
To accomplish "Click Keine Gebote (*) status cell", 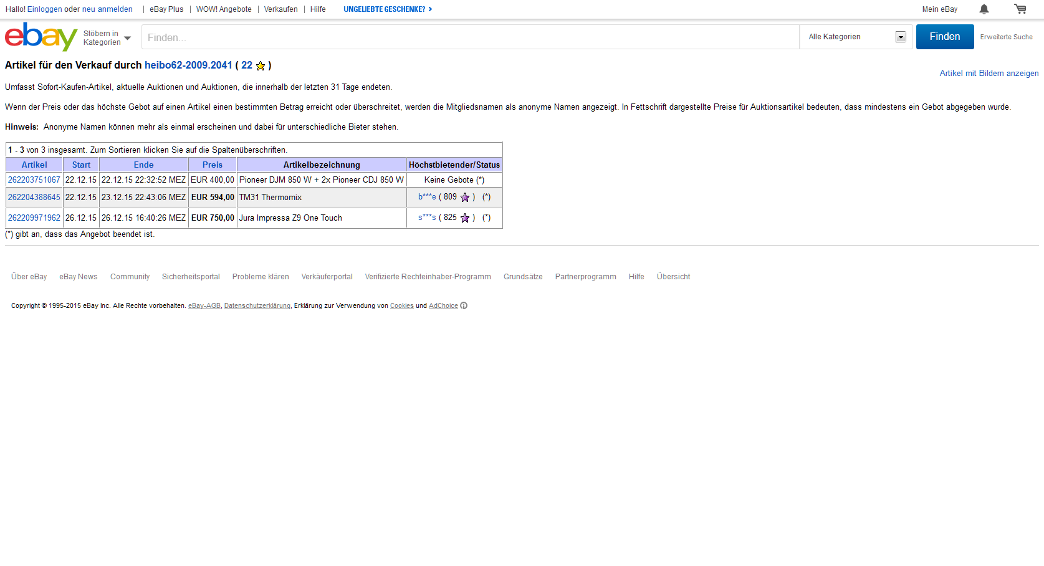I will click(x=454, y=180).
